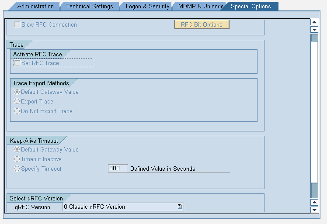
Task: Open the Technical Settings tab
Action: click(x=89, y=7)
